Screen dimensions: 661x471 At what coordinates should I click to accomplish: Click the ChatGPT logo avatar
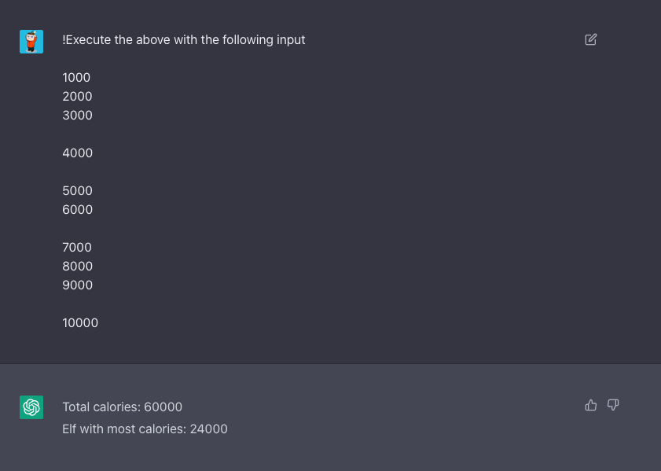pyautogui.click(x=31, y=407)
